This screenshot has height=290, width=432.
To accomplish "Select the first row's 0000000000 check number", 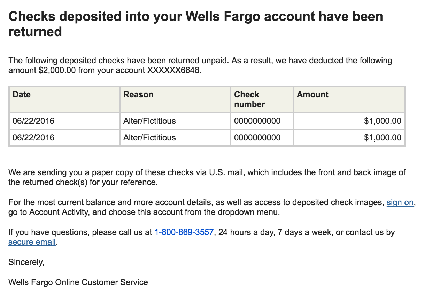I will [257, 121].
